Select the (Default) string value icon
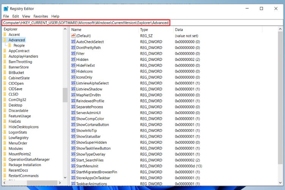This screenshot has height=190, width=285. coord(73,36)
